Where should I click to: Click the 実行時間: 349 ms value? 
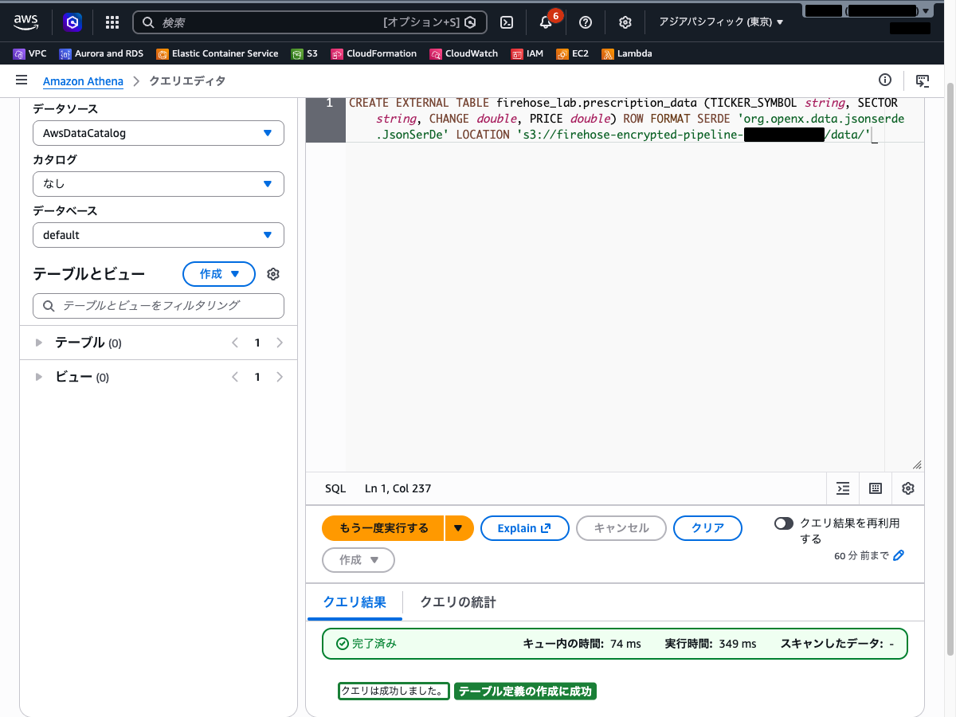tap(711, 644)
